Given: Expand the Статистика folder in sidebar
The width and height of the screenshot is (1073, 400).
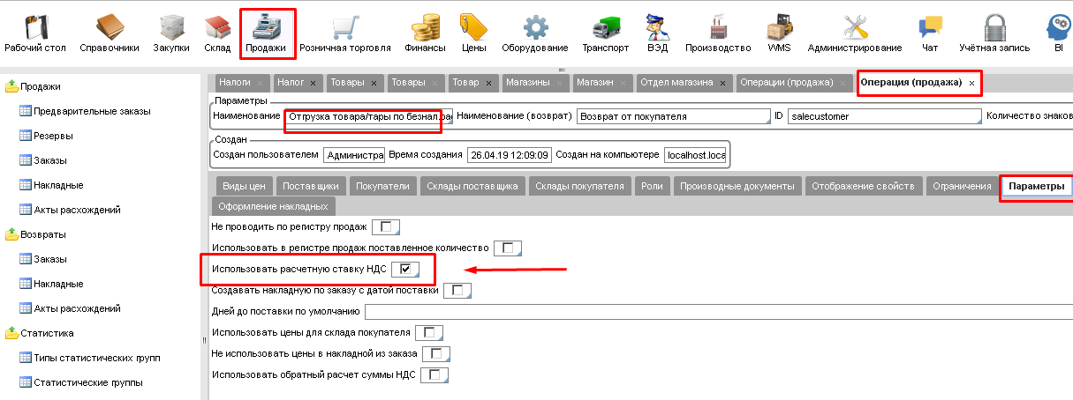Looking at the screenshot, I should (12, 333).
